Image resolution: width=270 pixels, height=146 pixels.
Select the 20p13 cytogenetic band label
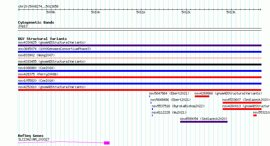23,26
